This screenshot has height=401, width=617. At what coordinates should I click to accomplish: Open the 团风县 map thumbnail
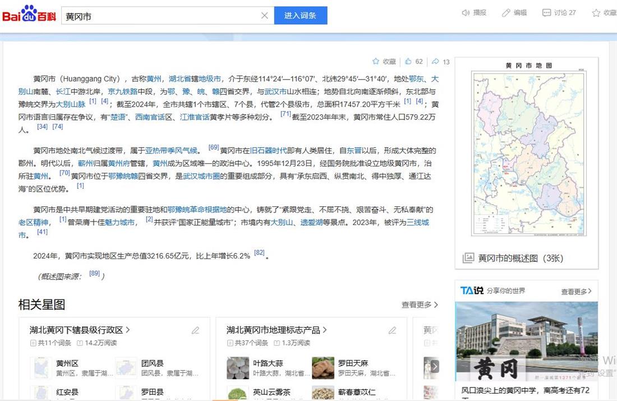click(126, 368)
